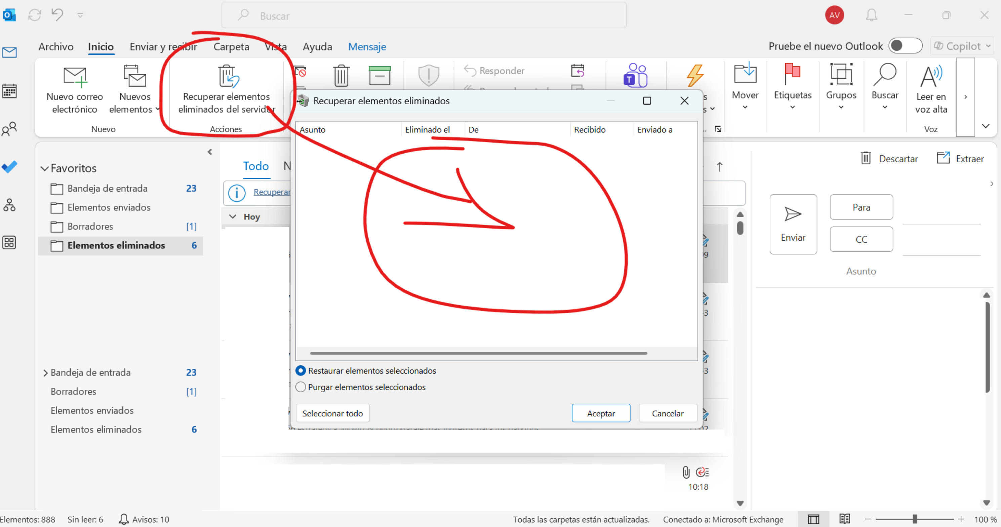
Task: Open the To Do checkmark icon
Action: (9, 167)
